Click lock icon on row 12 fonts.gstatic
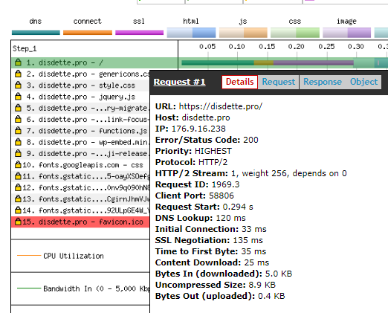The height and width of the screenshot is (313, 388). (x=18, y=187)
